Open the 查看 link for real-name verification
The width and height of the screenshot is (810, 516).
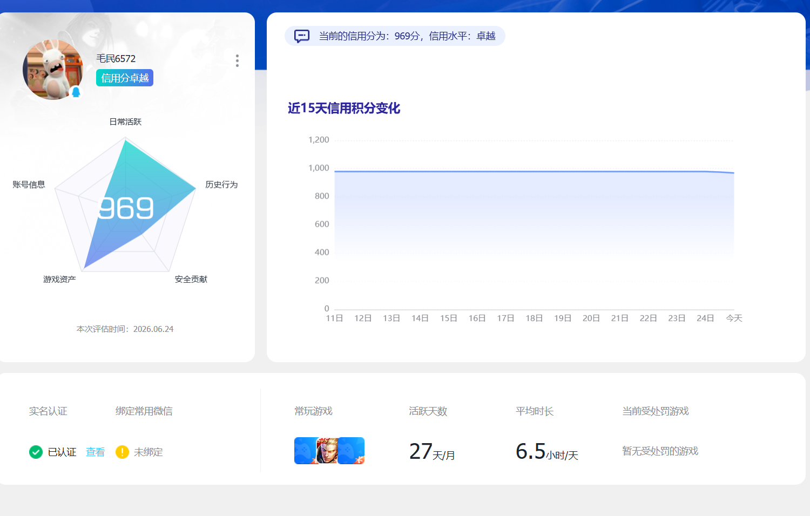pyautogui.click(x=96, y=452)
